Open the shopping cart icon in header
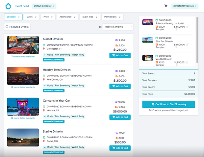The height and width of the screenshot is (157, 204). [x=166, y=6]
